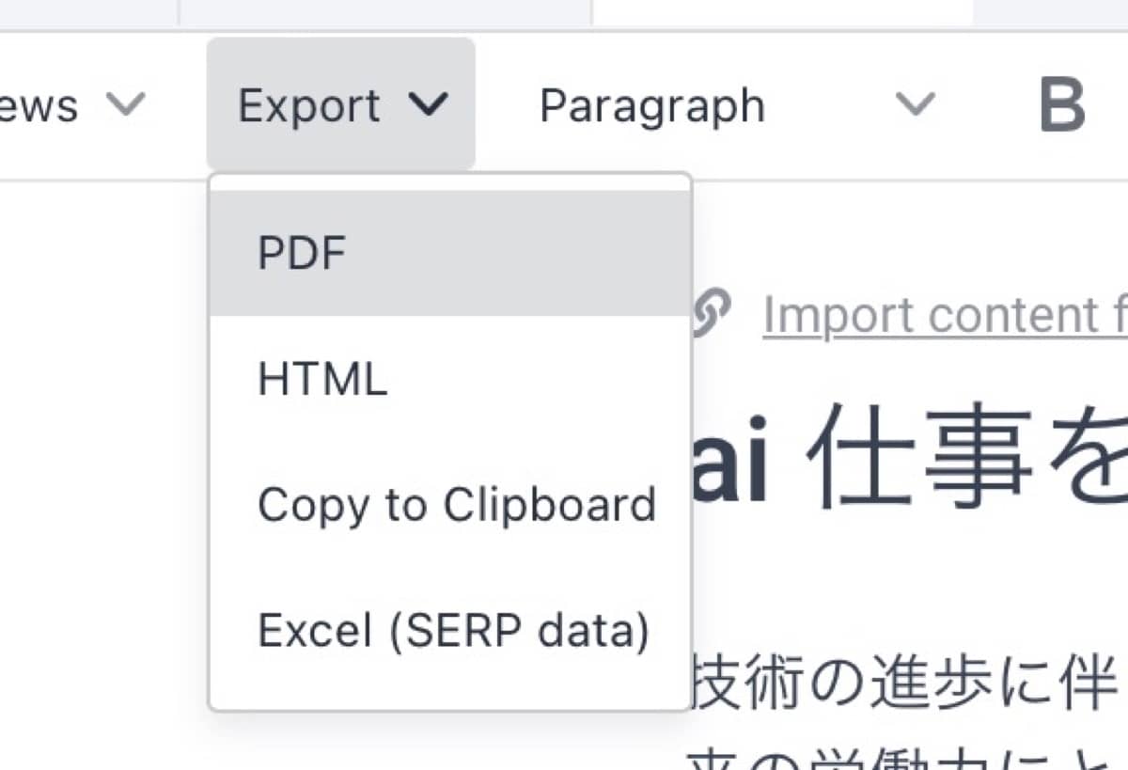1128x770 pixels.
Task: Select the white tab segment above Paragraph
Action: coord(782,12)
